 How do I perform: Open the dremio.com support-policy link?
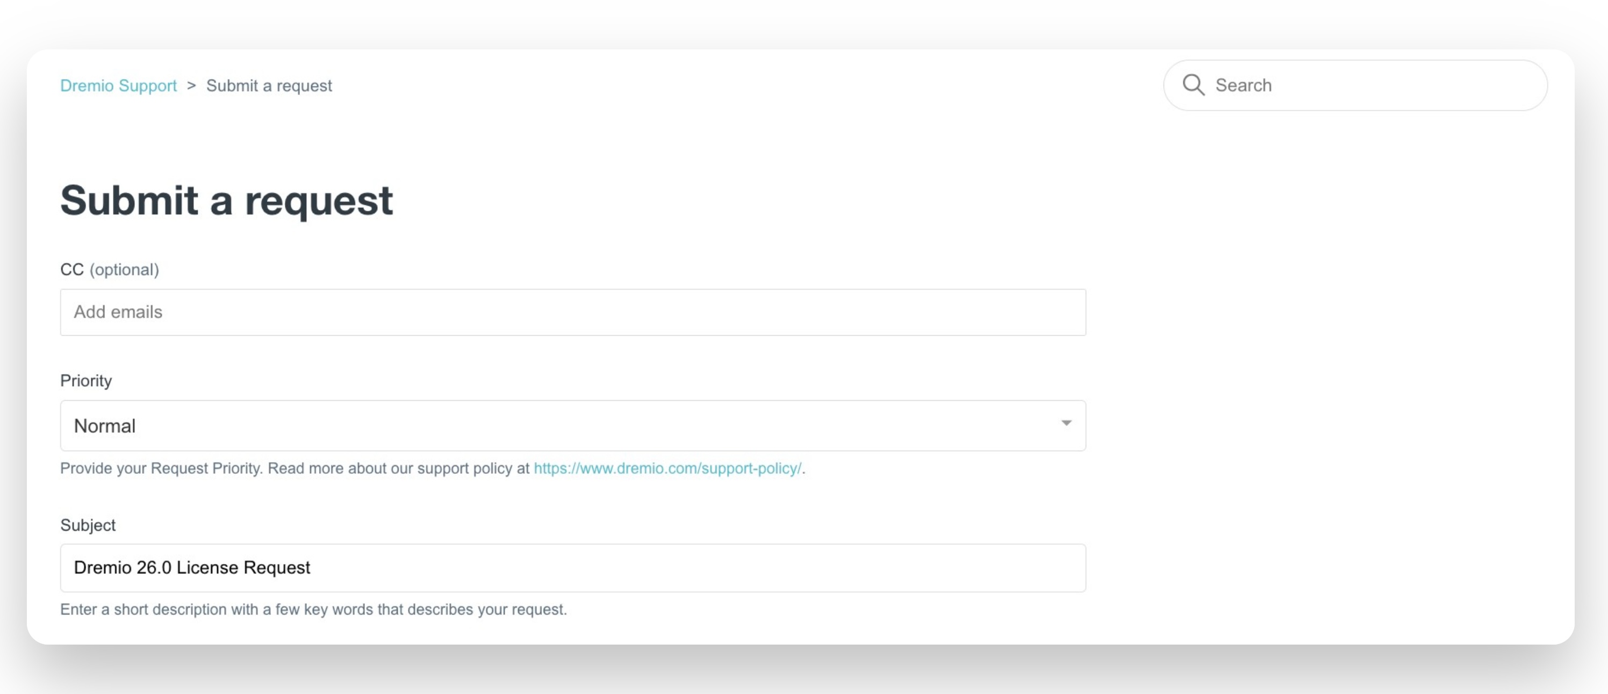(667, 469)
